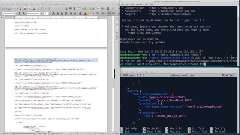
Task: Activate clone formatting paintbrush
Action: [49, 9]
